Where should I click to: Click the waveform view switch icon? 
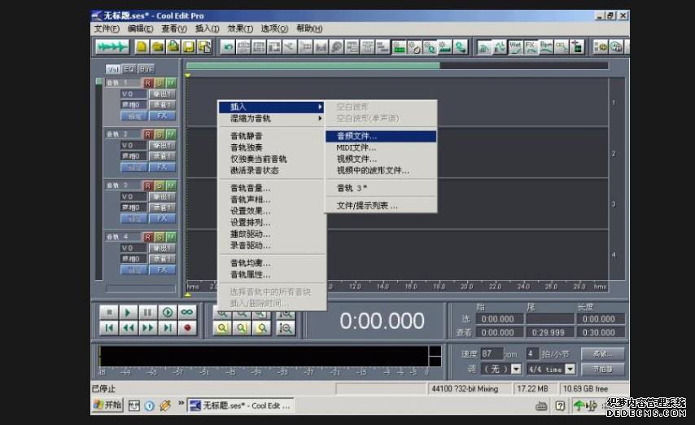click(112, 47)
